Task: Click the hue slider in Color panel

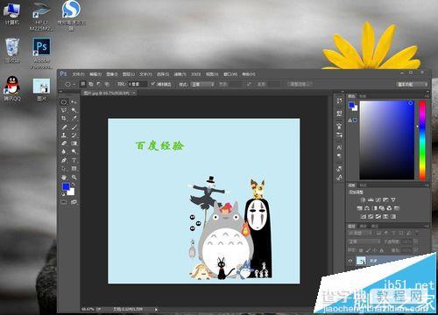Action: pos(422,140)
